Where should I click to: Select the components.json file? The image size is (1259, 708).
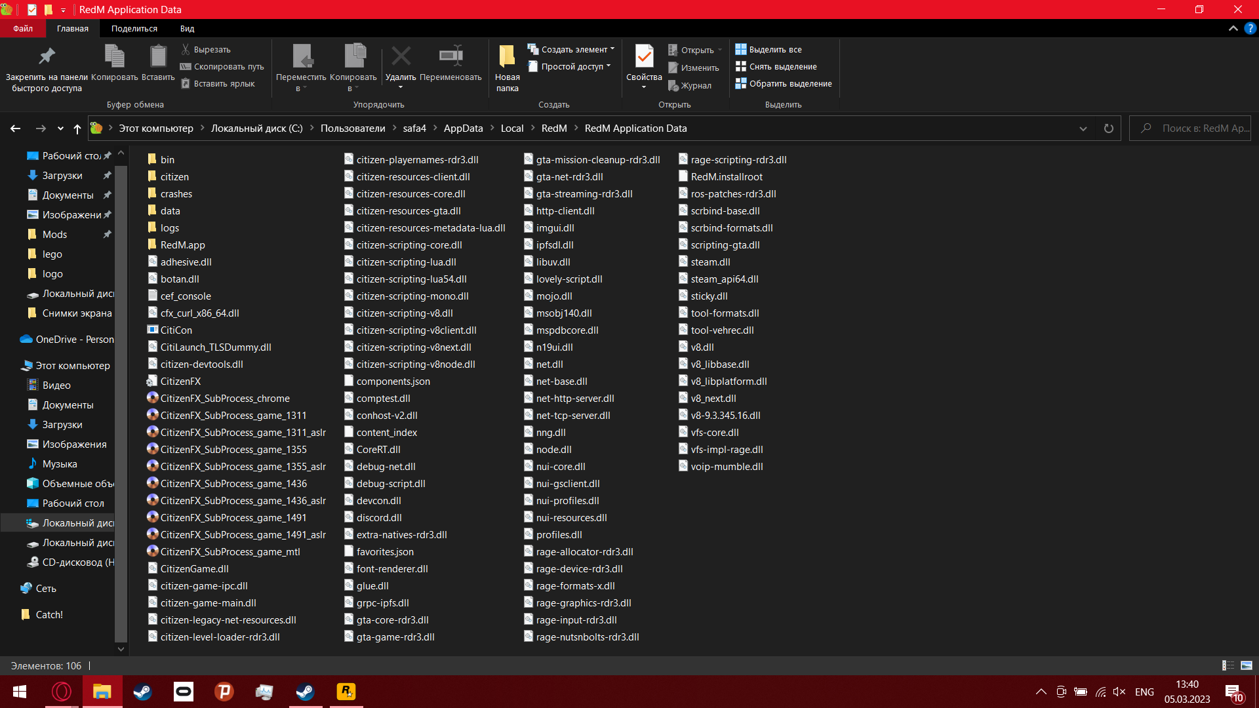[387, 382]
